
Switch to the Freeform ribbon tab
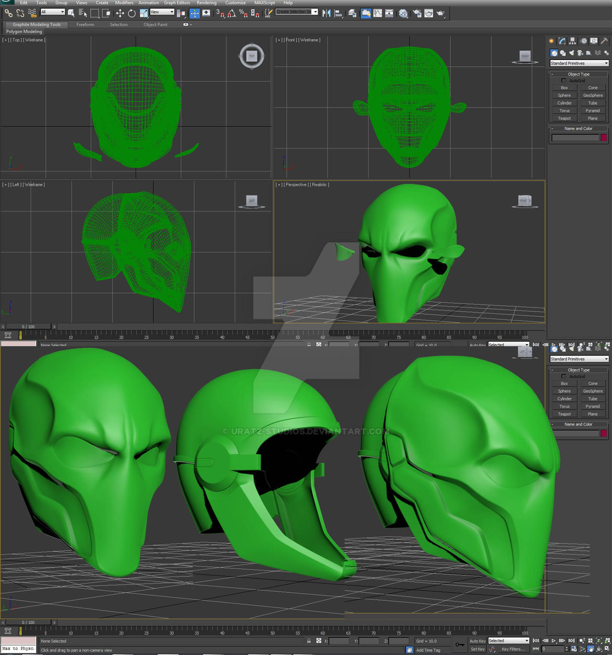pyautogui.click(x=85, y=24)
